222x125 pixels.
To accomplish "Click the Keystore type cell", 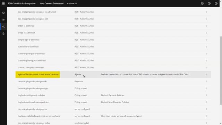I will tap(79, 81).
